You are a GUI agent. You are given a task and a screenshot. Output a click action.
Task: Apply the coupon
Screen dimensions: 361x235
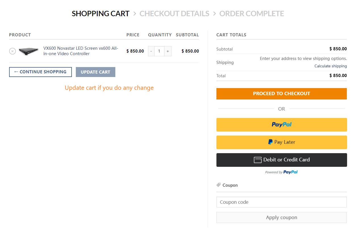(281, 217)
